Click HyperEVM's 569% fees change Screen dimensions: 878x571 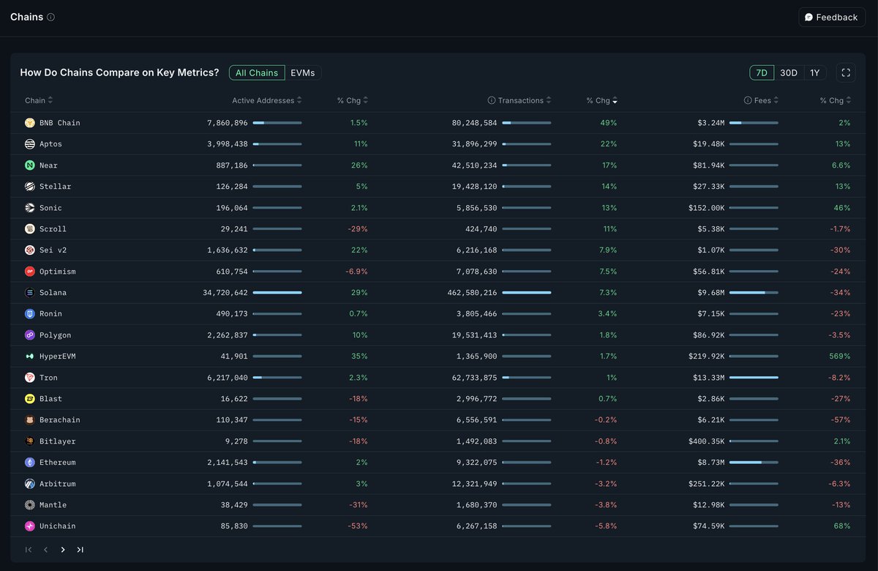click(841, 357)
